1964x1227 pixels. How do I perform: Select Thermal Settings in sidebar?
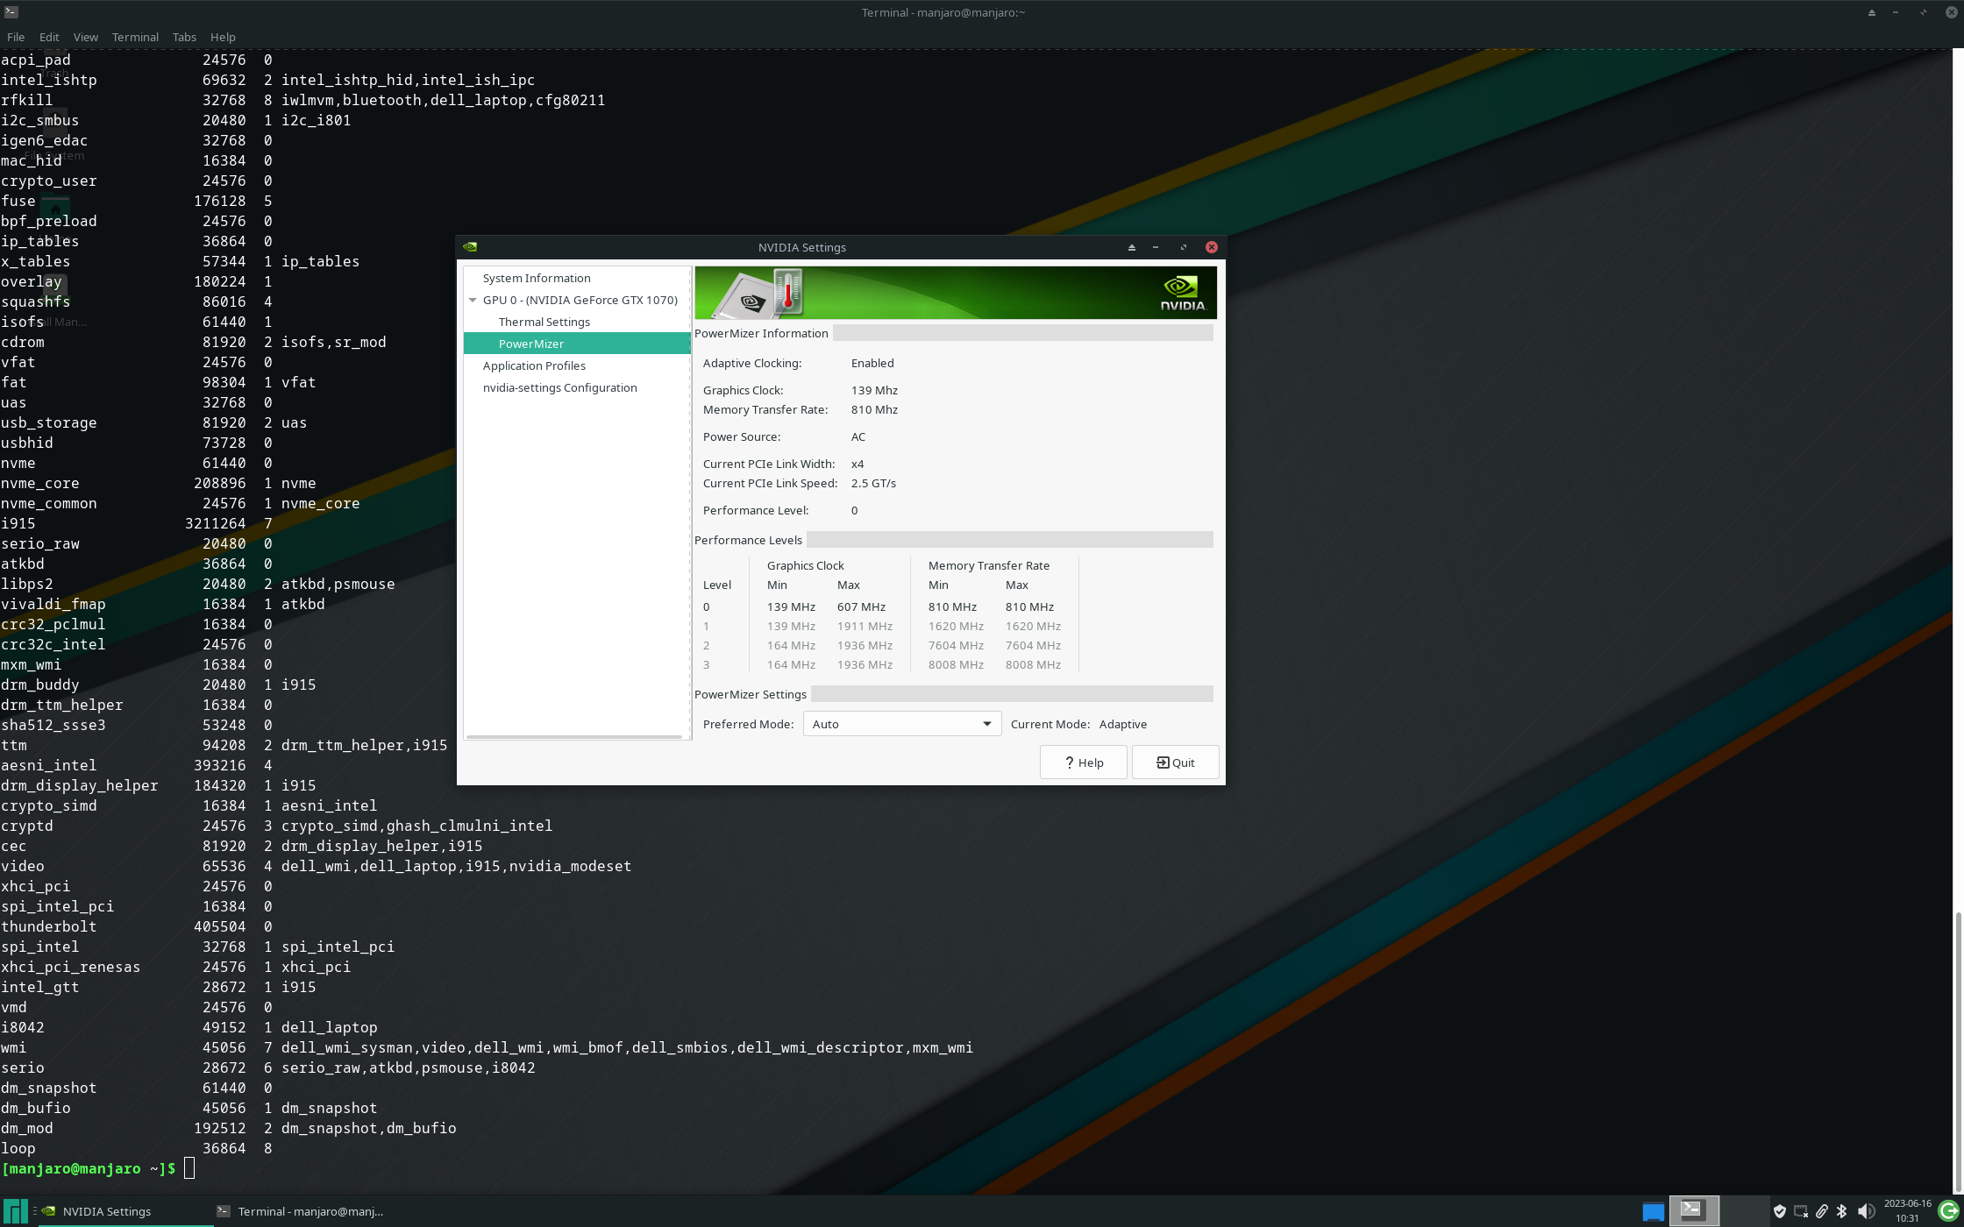point(544,322)
